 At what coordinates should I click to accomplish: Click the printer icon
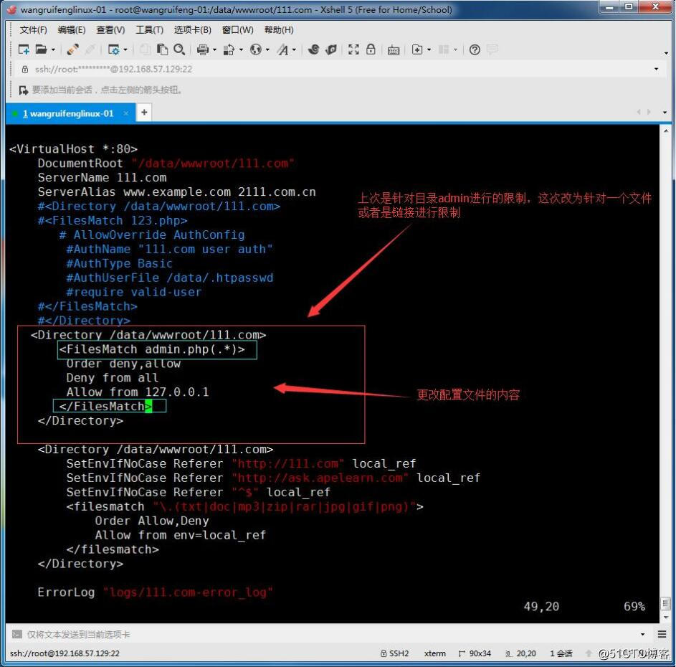(203, 49)
